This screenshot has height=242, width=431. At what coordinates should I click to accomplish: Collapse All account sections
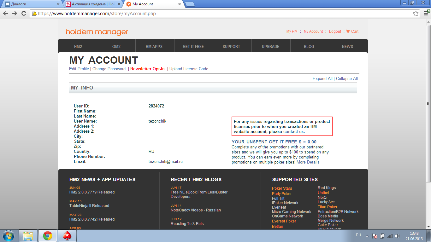(347, 78)
